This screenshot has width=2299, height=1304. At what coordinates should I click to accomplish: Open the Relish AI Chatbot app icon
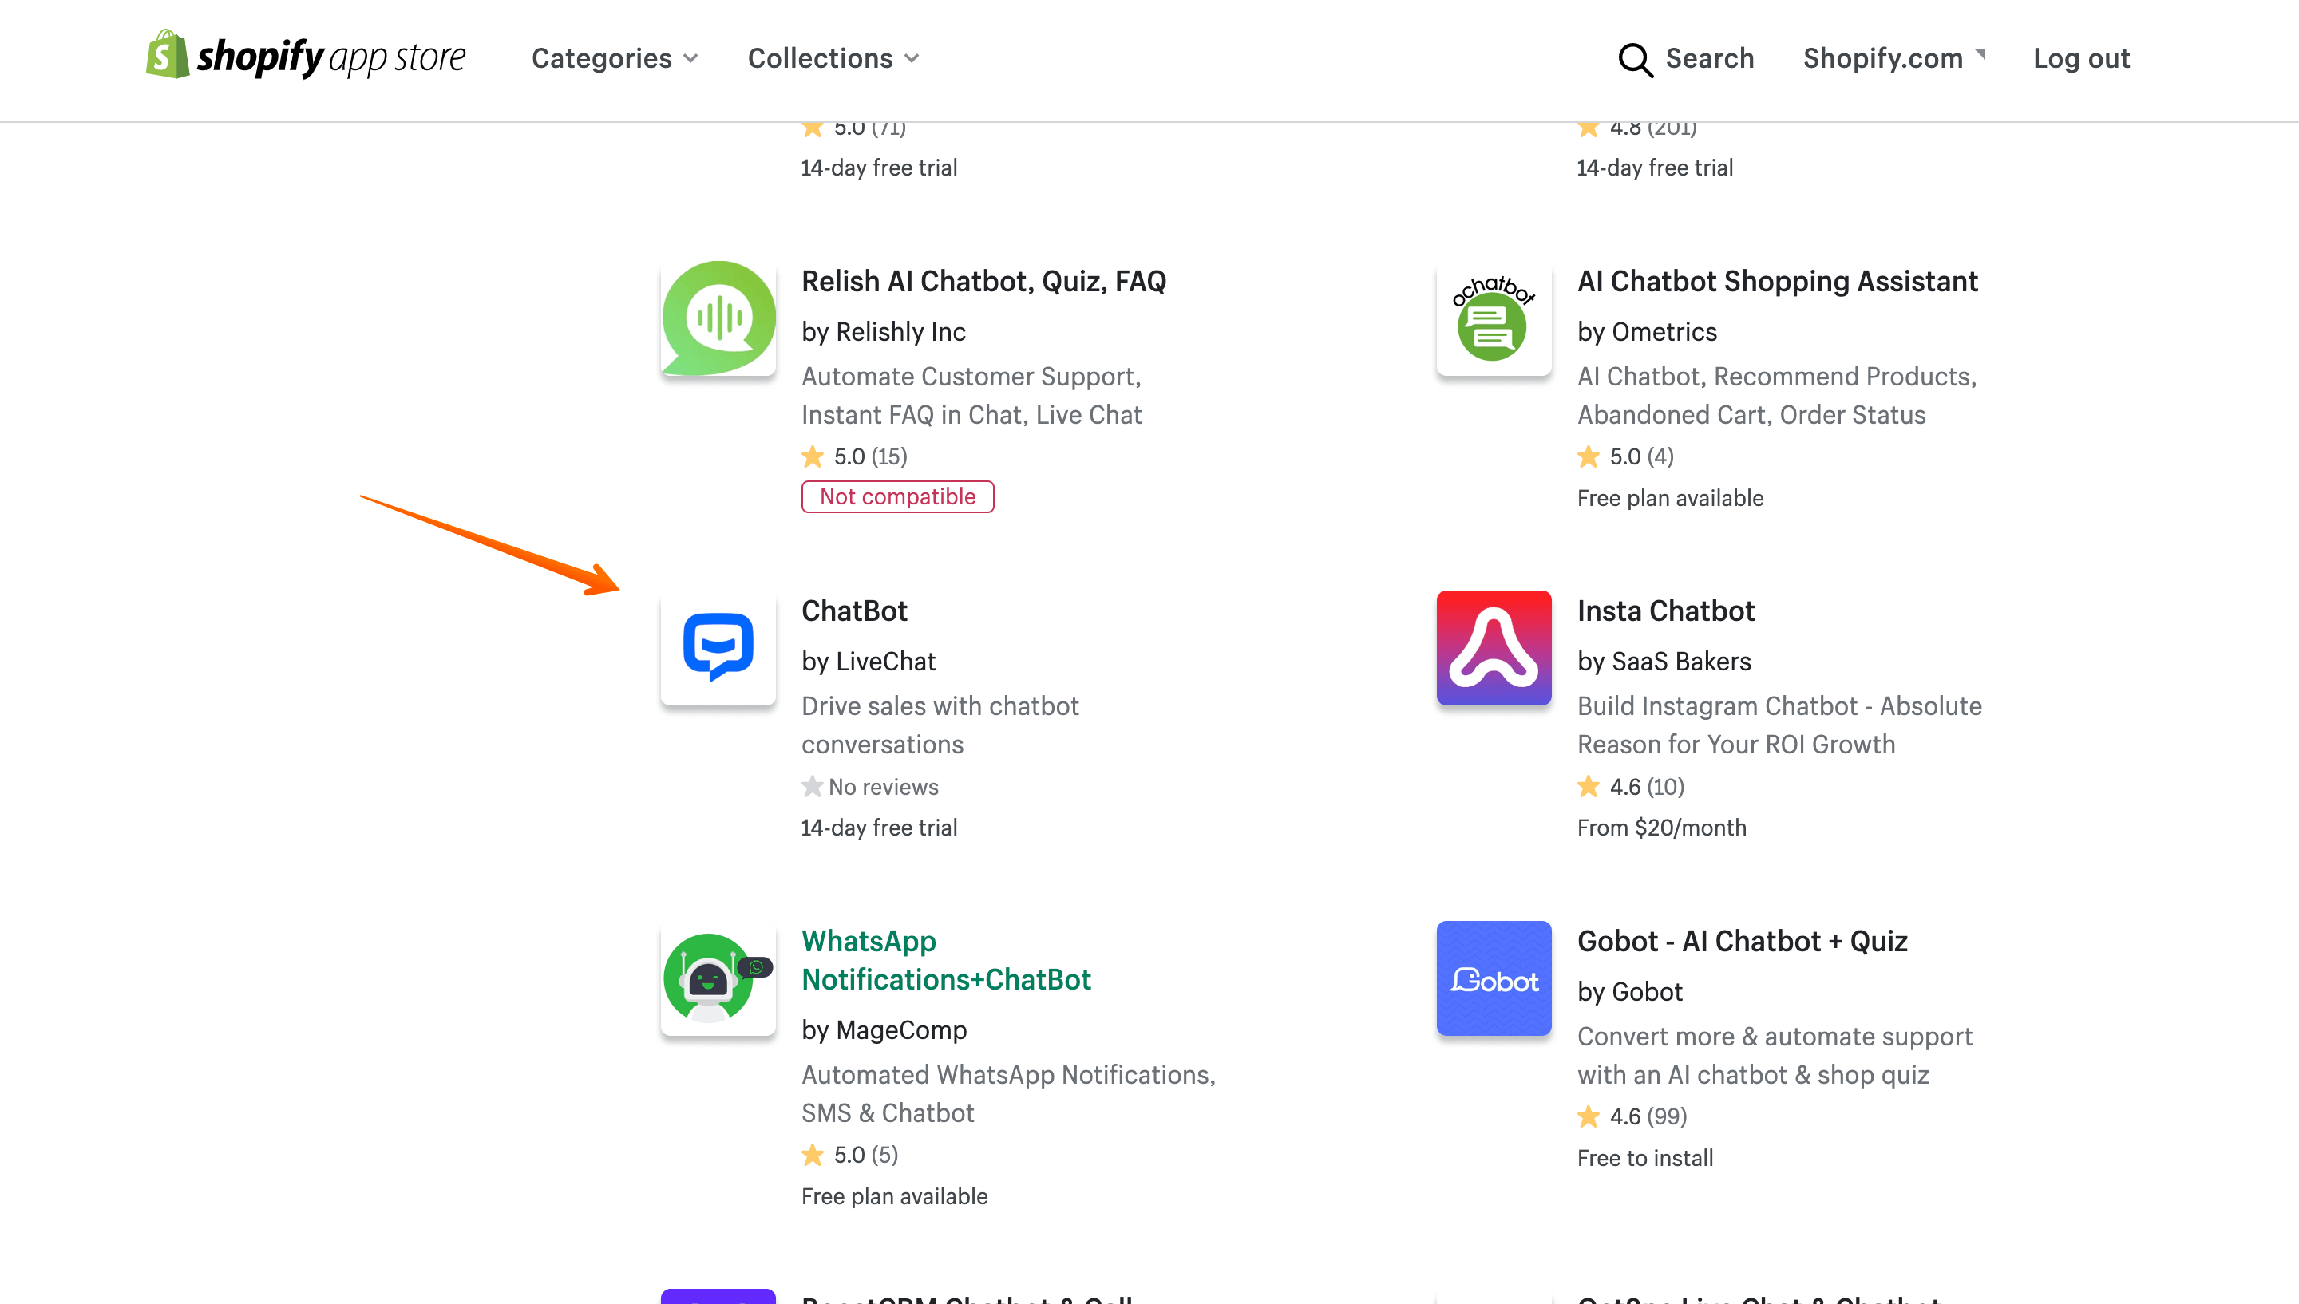click(718, 318)
